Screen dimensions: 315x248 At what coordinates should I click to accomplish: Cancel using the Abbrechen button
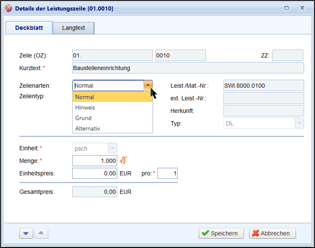[x=272, y=233]
